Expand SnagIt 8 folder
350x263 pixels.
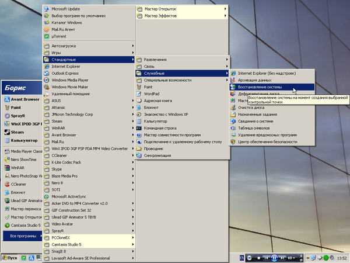(x=89, y=251)
